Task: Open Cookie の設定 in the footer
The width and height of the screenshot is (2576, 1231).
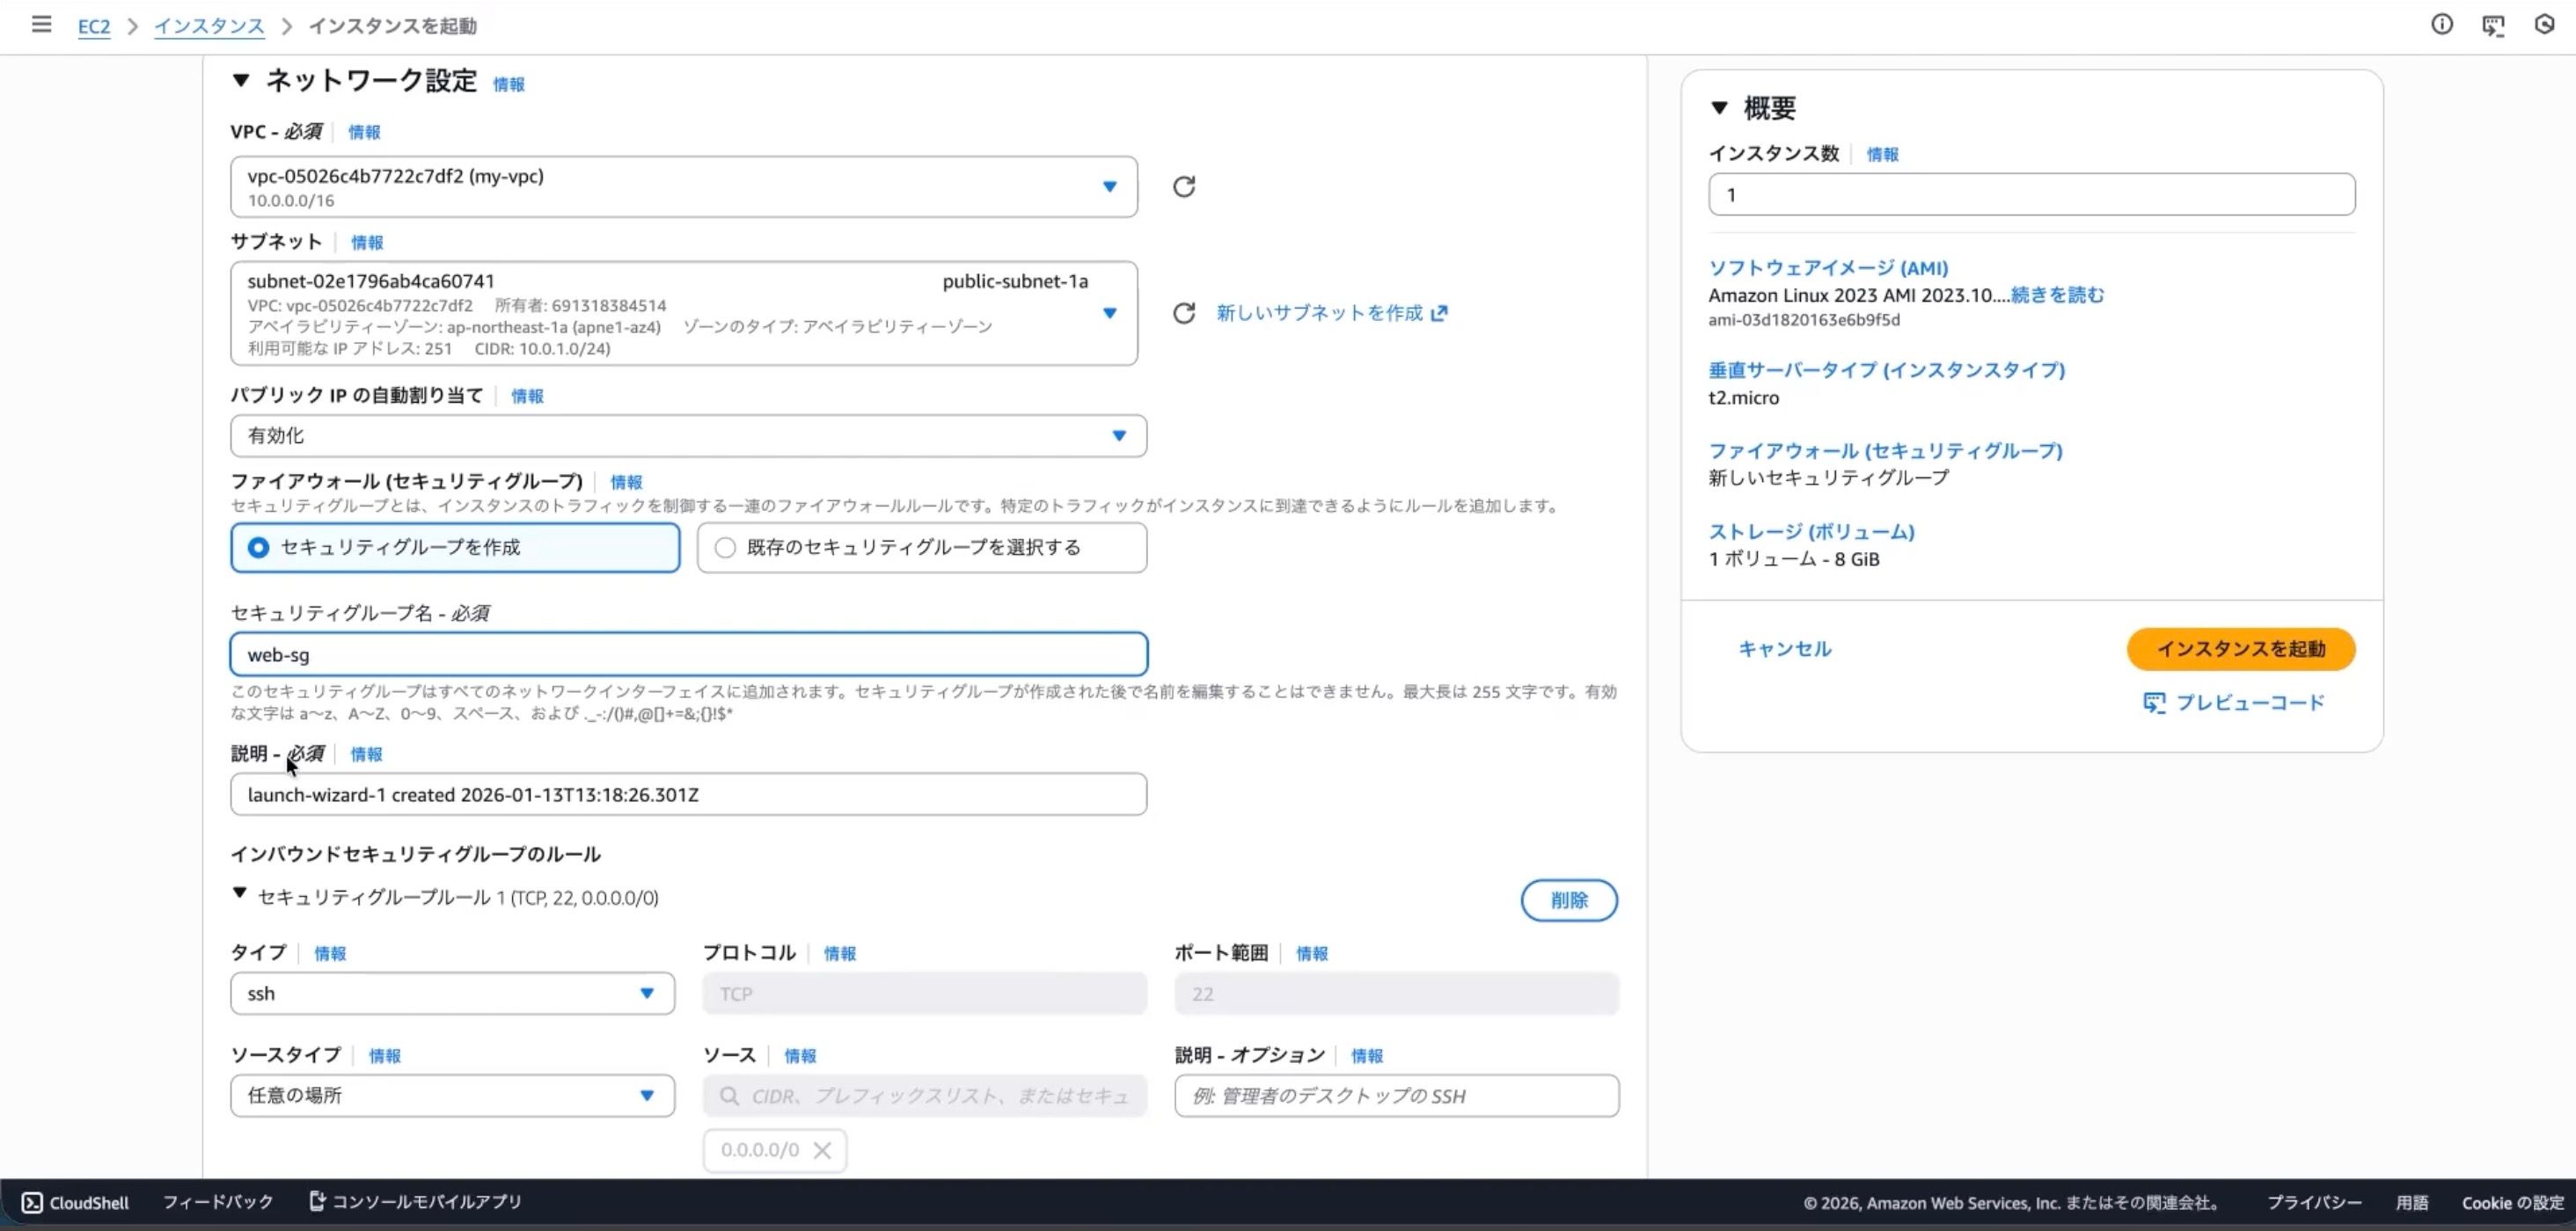Action: click(2513, 1202)
